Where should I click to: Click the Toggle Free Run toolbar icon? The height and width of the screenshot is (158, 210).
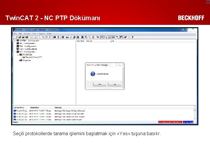click(x=93, y=37)
